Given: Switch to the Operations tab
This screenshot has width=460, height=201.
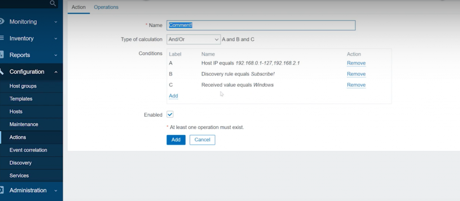Looking at the screenshot, I should [x=106, y=7].
